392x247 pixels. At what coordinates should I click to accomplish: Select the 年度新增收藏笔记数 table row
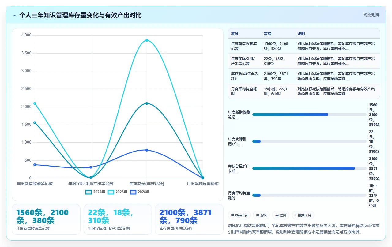click(x=304, y=46)
